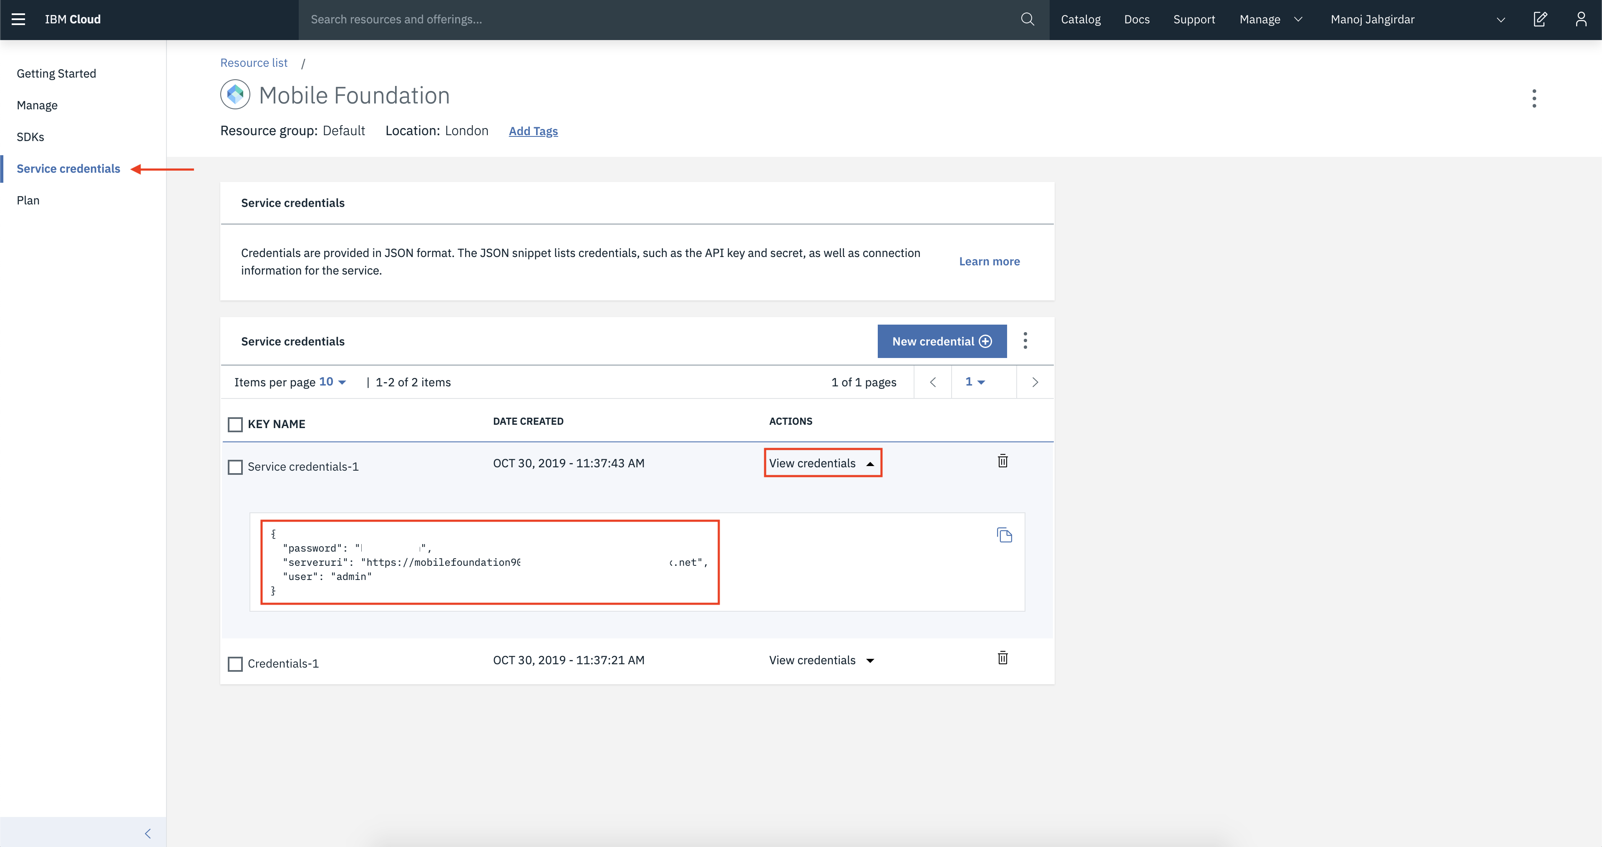The image size is (1602, 847).
Task: Click the copy icon next to credentials JSON
Action: [1005, 535]
